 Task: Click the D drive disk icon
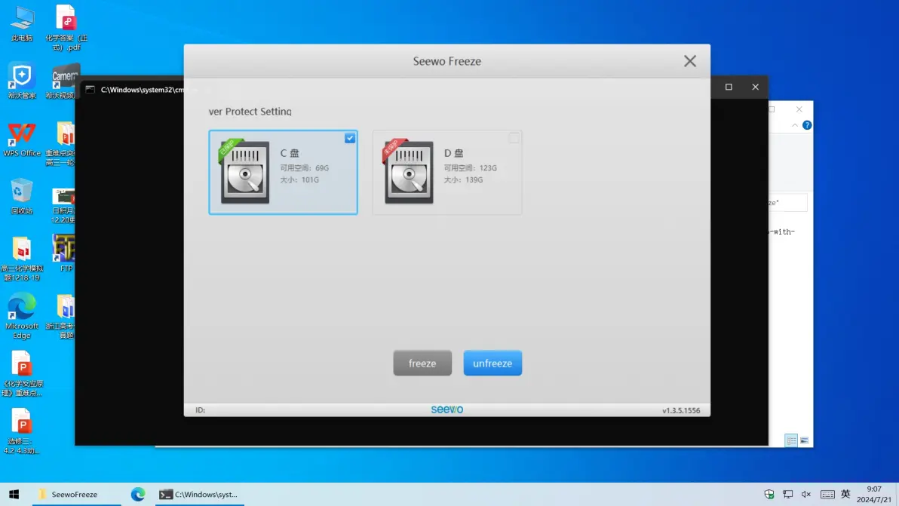[x=408, y=172]
